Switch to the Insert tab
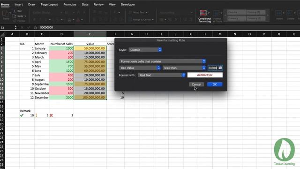Viewport: 300px width, 169px height. [19, 4]
